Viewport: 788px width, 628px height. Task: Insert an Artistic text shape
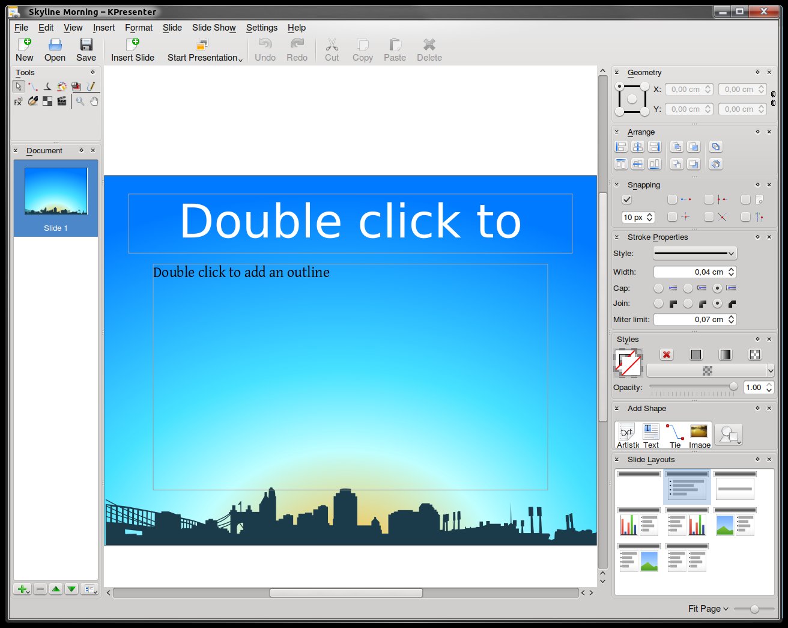627,435
